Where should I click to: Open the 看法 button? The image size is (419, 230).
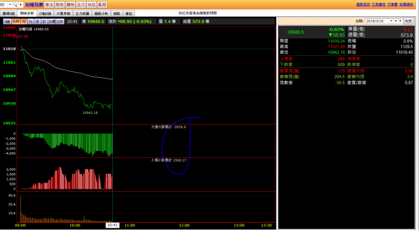point(49,5)
